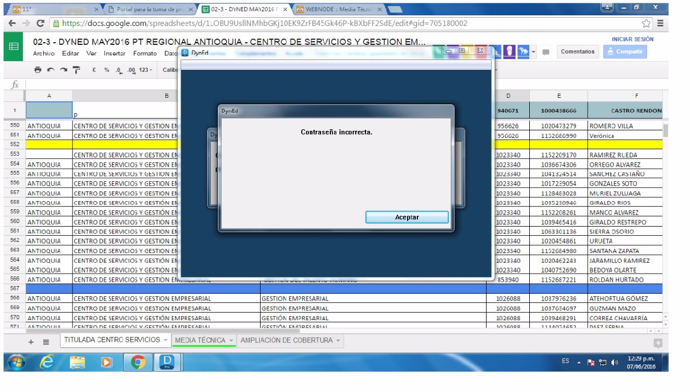Click the add sheet plus icon
This screenshot has height=391, width=692.
pyautogui.click(x=31, y=342)
